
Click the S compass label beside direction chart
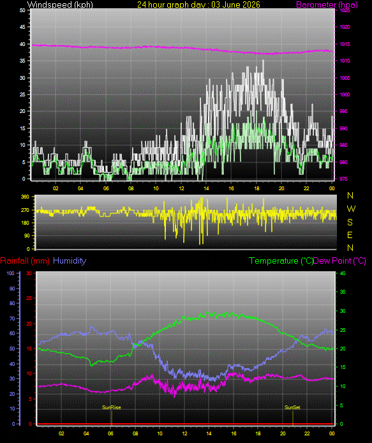point(350,222)
